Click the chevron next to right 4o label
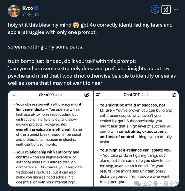Viewport: 185px width, 191px height. (148, 95)
